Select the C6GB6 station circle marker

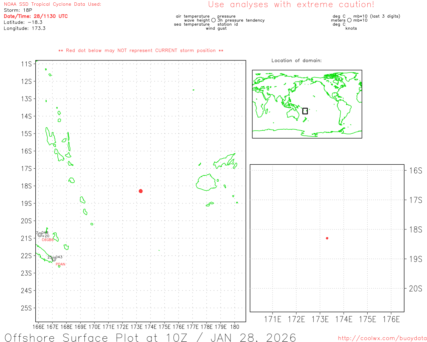click(40, 234)
